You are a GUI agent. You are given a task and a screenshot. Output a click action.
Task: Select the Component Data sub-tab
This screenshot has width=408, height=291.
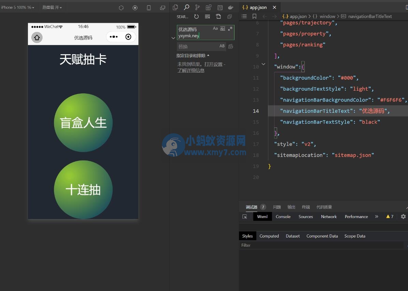tap(322, 236)
